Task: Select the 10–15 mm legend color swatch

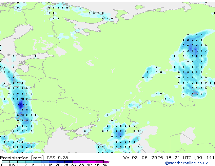Action: pyautogui.click(x=45, y=162)
